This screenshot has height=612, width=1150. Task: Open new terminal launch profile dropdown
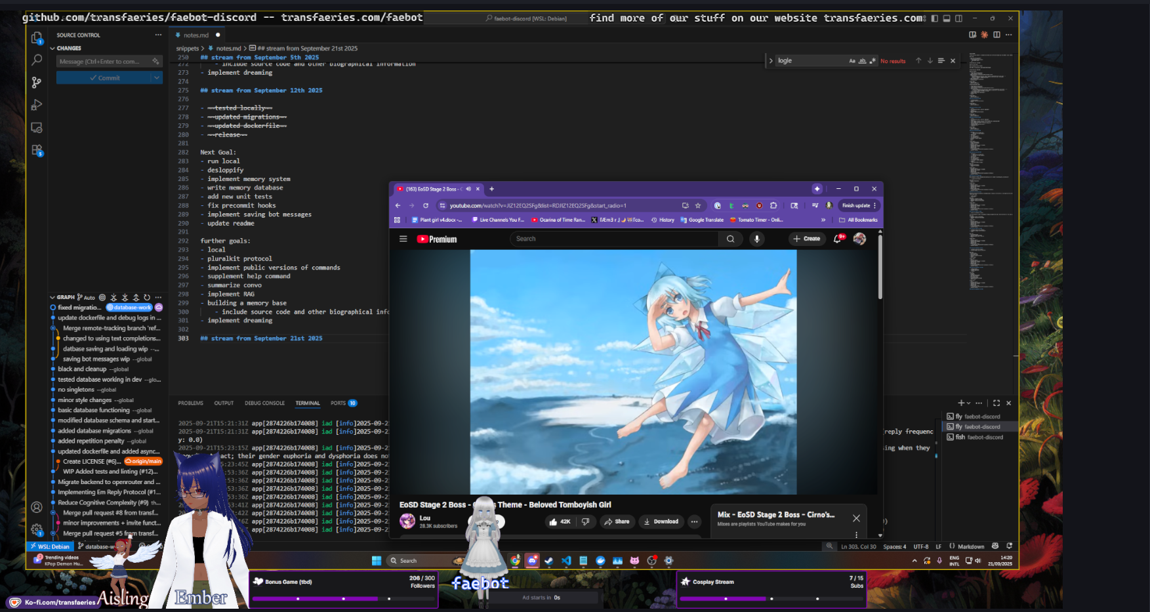tap(969, 403)
